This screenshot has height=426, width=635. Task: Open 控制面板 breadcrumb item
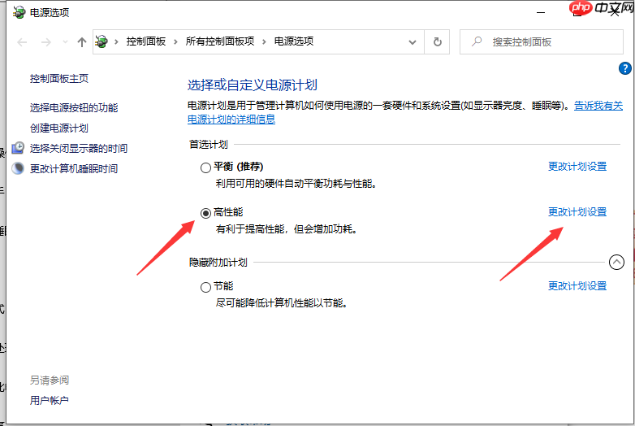click(x=146, y=41)
